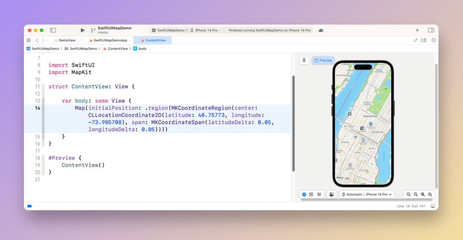Open preview device settings controls
Image resolution: width=463 pixels, height=240 pixels.
(x=331, y=195)
